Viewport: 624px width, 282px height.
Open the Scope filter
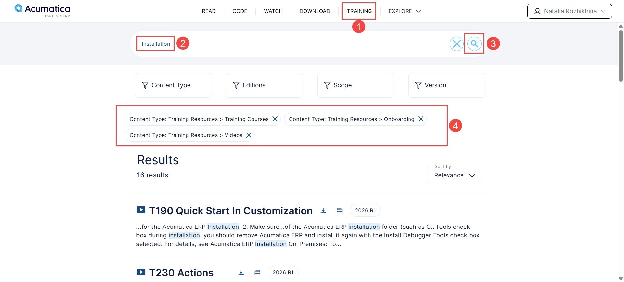click(356, 85)
